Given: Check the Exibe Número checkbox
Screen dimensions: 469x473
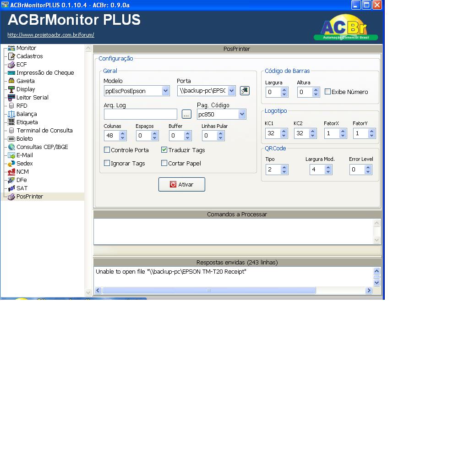Looking at the screenshot, I should click(327, 91).
